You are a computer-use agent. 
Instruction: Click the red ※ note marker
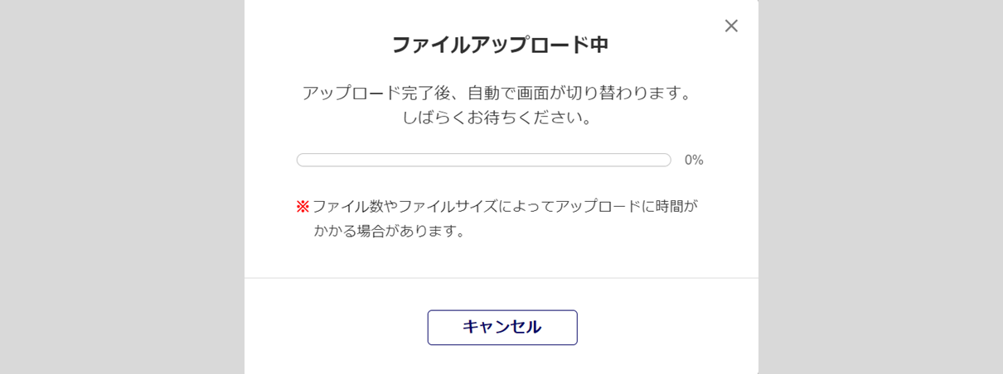click(x=303, y=206)
